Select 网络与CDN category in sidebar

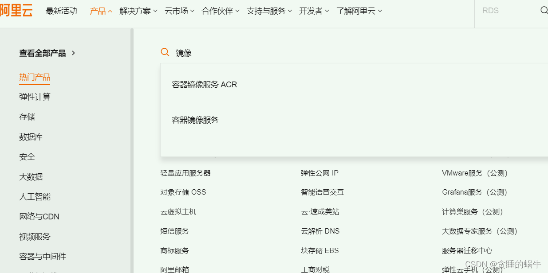39,216
